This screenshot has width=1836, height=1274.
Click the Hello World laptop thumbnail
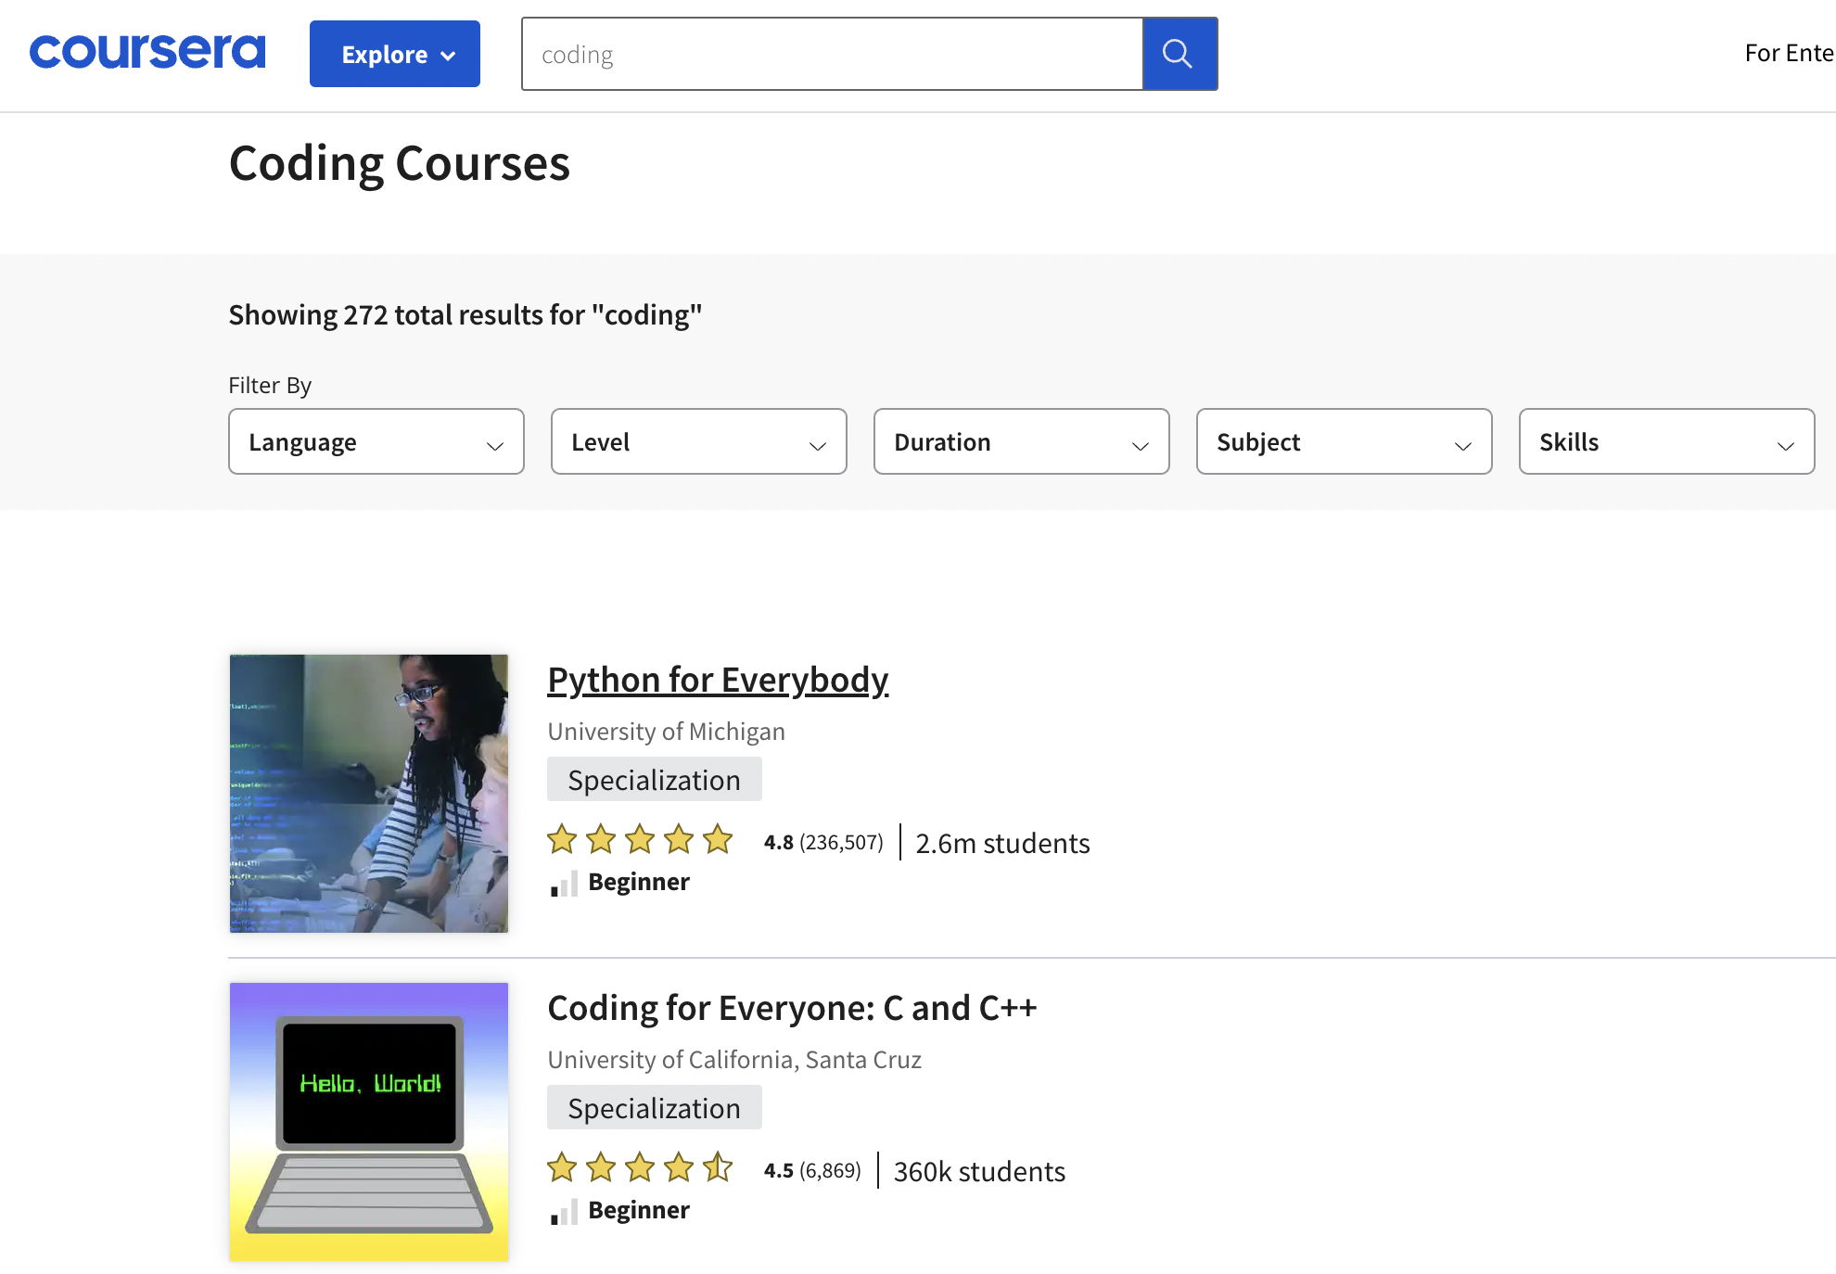369,1122
